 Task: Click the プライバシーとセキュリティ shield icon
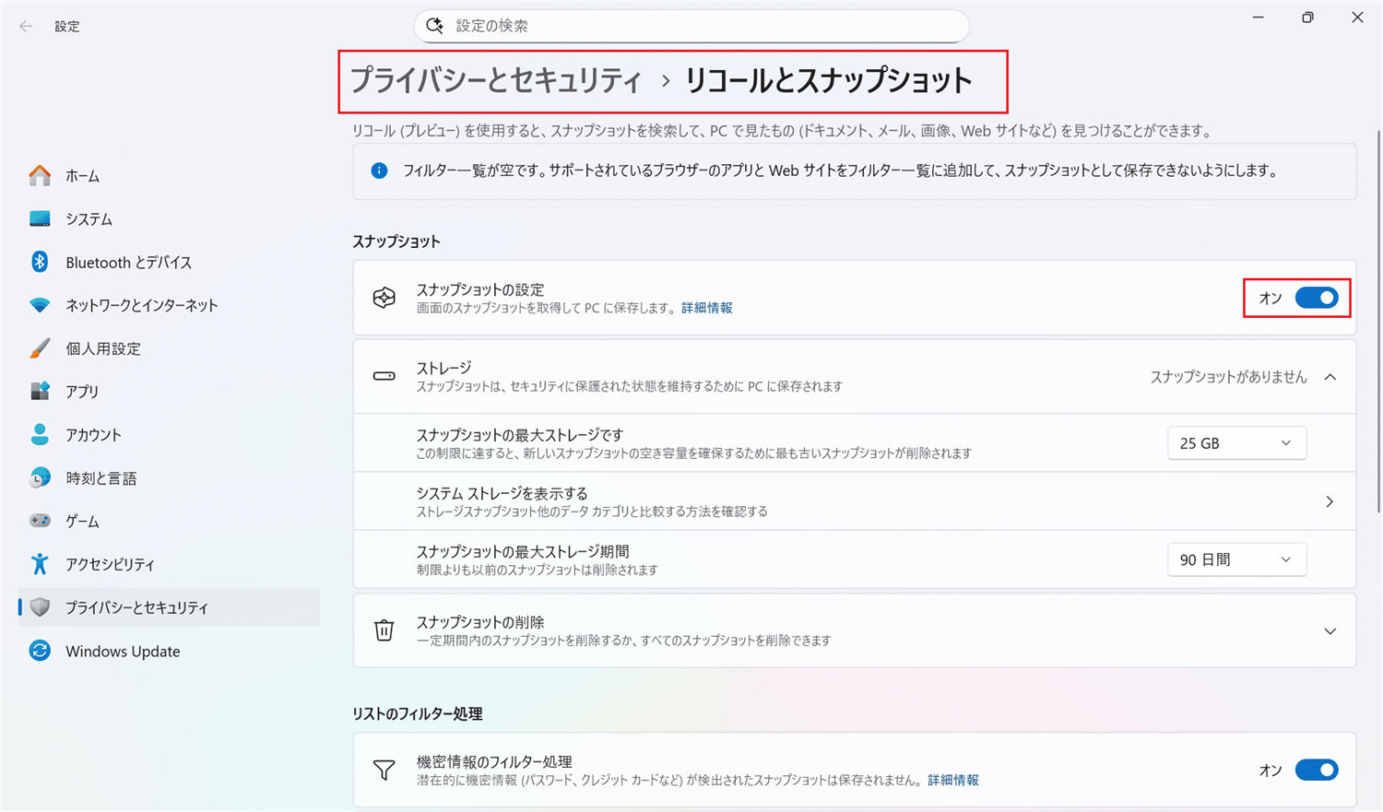point(40,607)
